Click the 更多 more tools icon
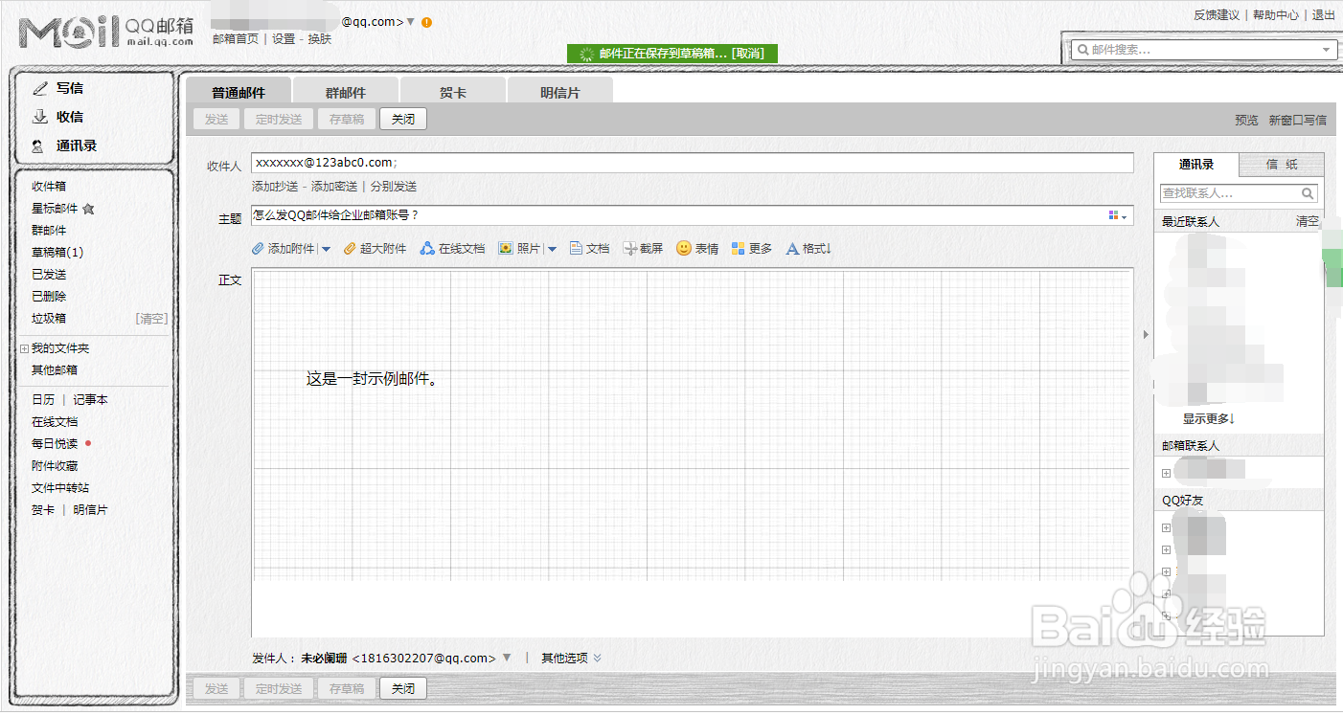Screen dimensions: 1343x715 tap(738, 249)
